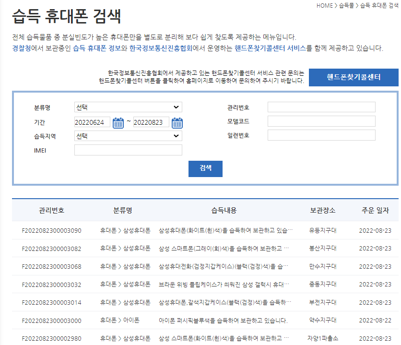Click the 검색 search button
The image size is (401, 345).
pos(205,169)
